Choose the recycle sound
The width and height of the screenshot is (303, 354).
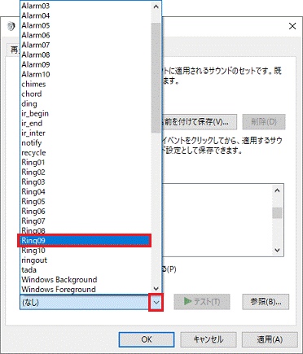(x=86, y=152)
